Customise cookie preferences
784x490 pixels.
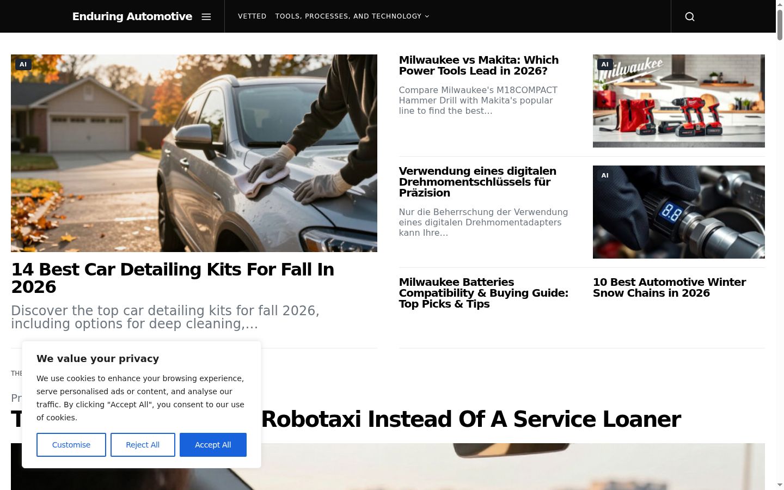pos(71,445)
